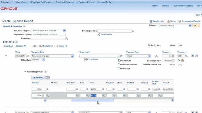
Task: Open the Business Purpose dropdown
Action: click(64, 30)
